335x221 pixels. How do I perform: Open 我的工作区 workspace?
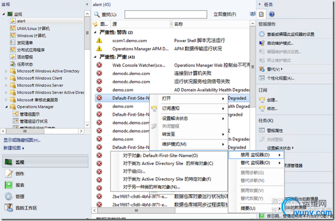[x=26, y=208]
